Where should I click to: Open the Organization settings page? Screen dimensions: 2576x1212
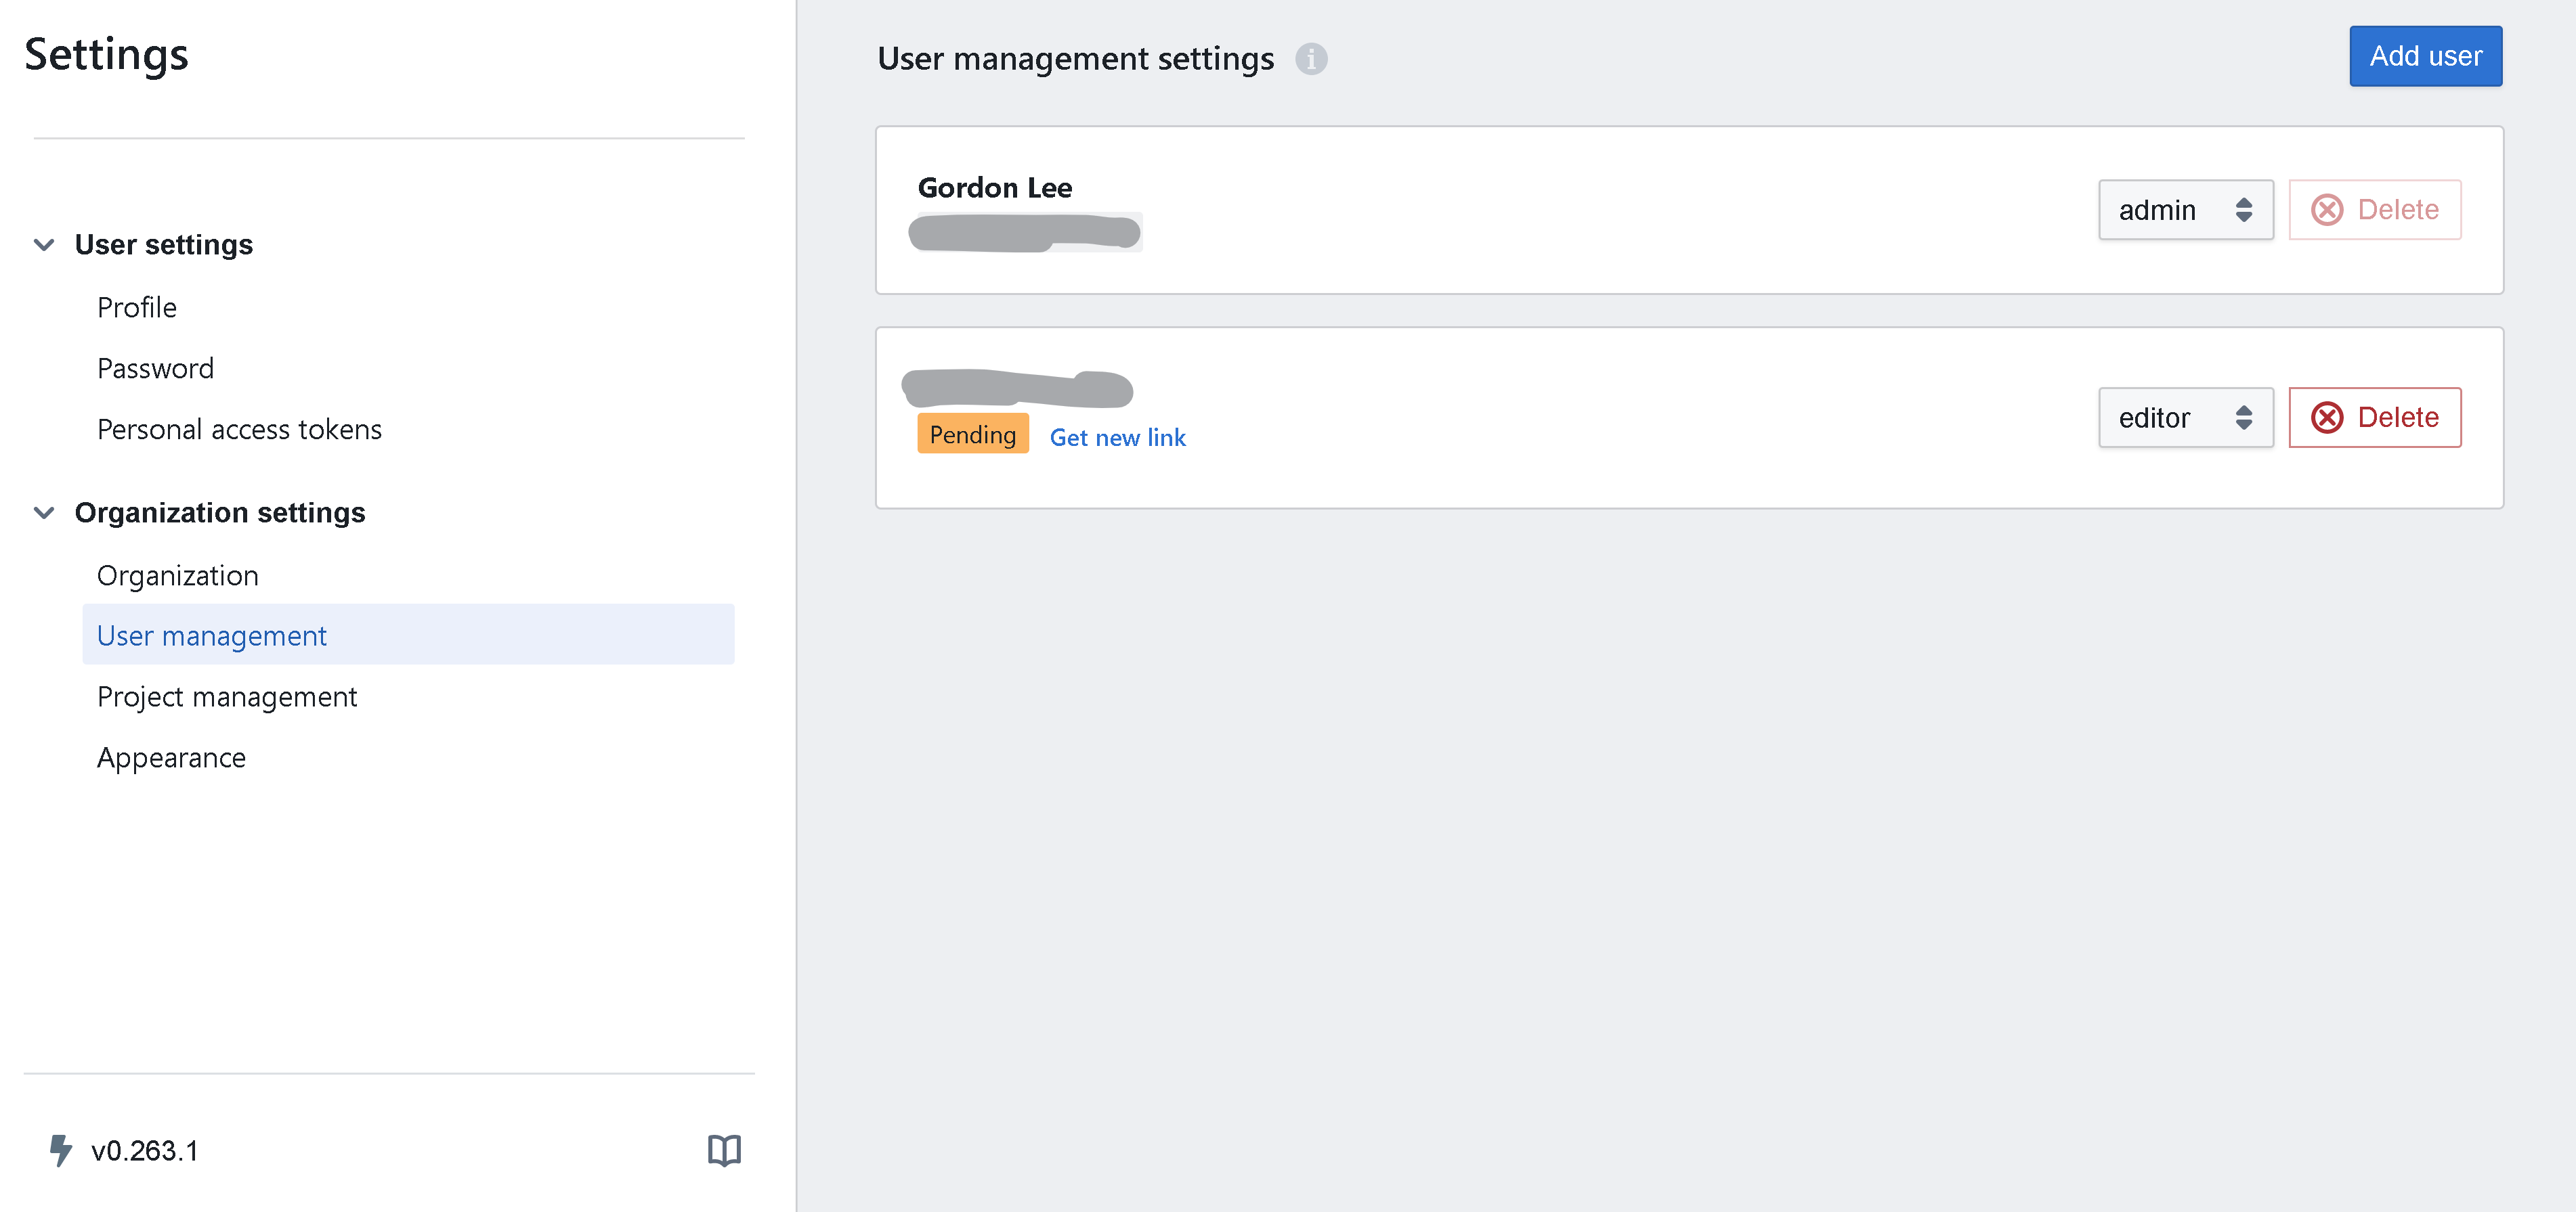tap(177, 575)
